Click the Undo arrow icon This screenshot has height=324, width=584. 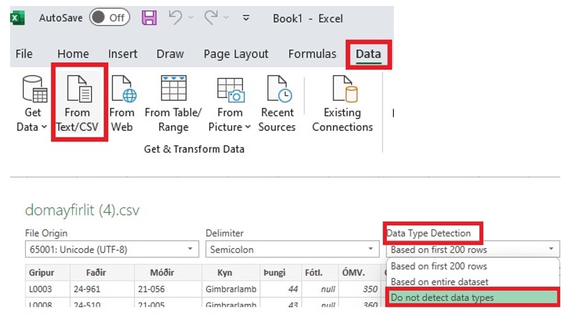point(175,17)
